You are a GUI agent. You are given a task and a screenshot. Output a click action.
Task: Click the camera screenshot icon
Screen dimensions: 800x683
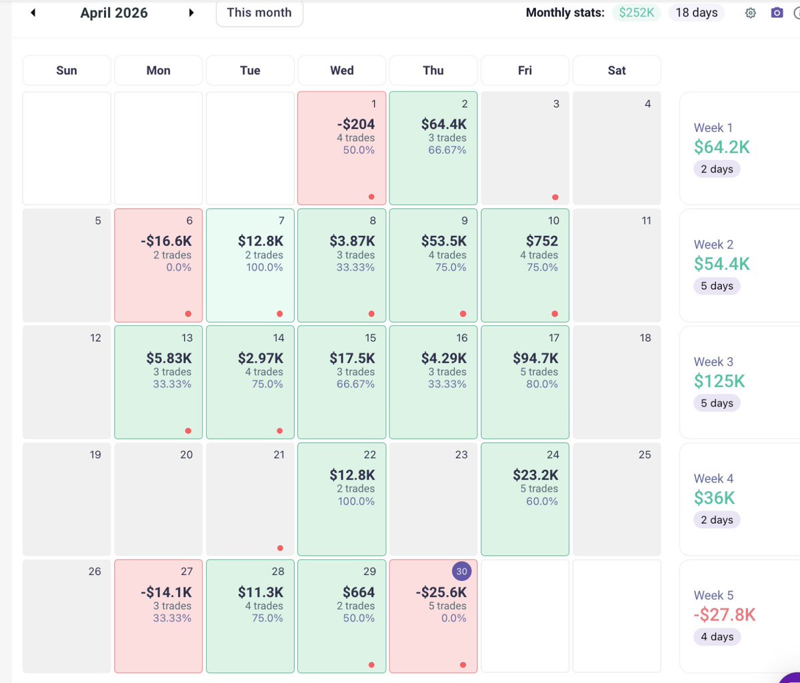coord(777,13)
